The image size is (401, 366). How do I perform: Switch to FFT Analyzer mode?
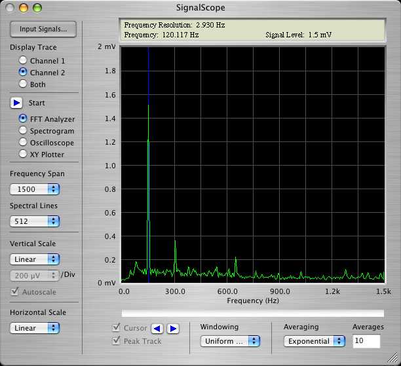24,119
